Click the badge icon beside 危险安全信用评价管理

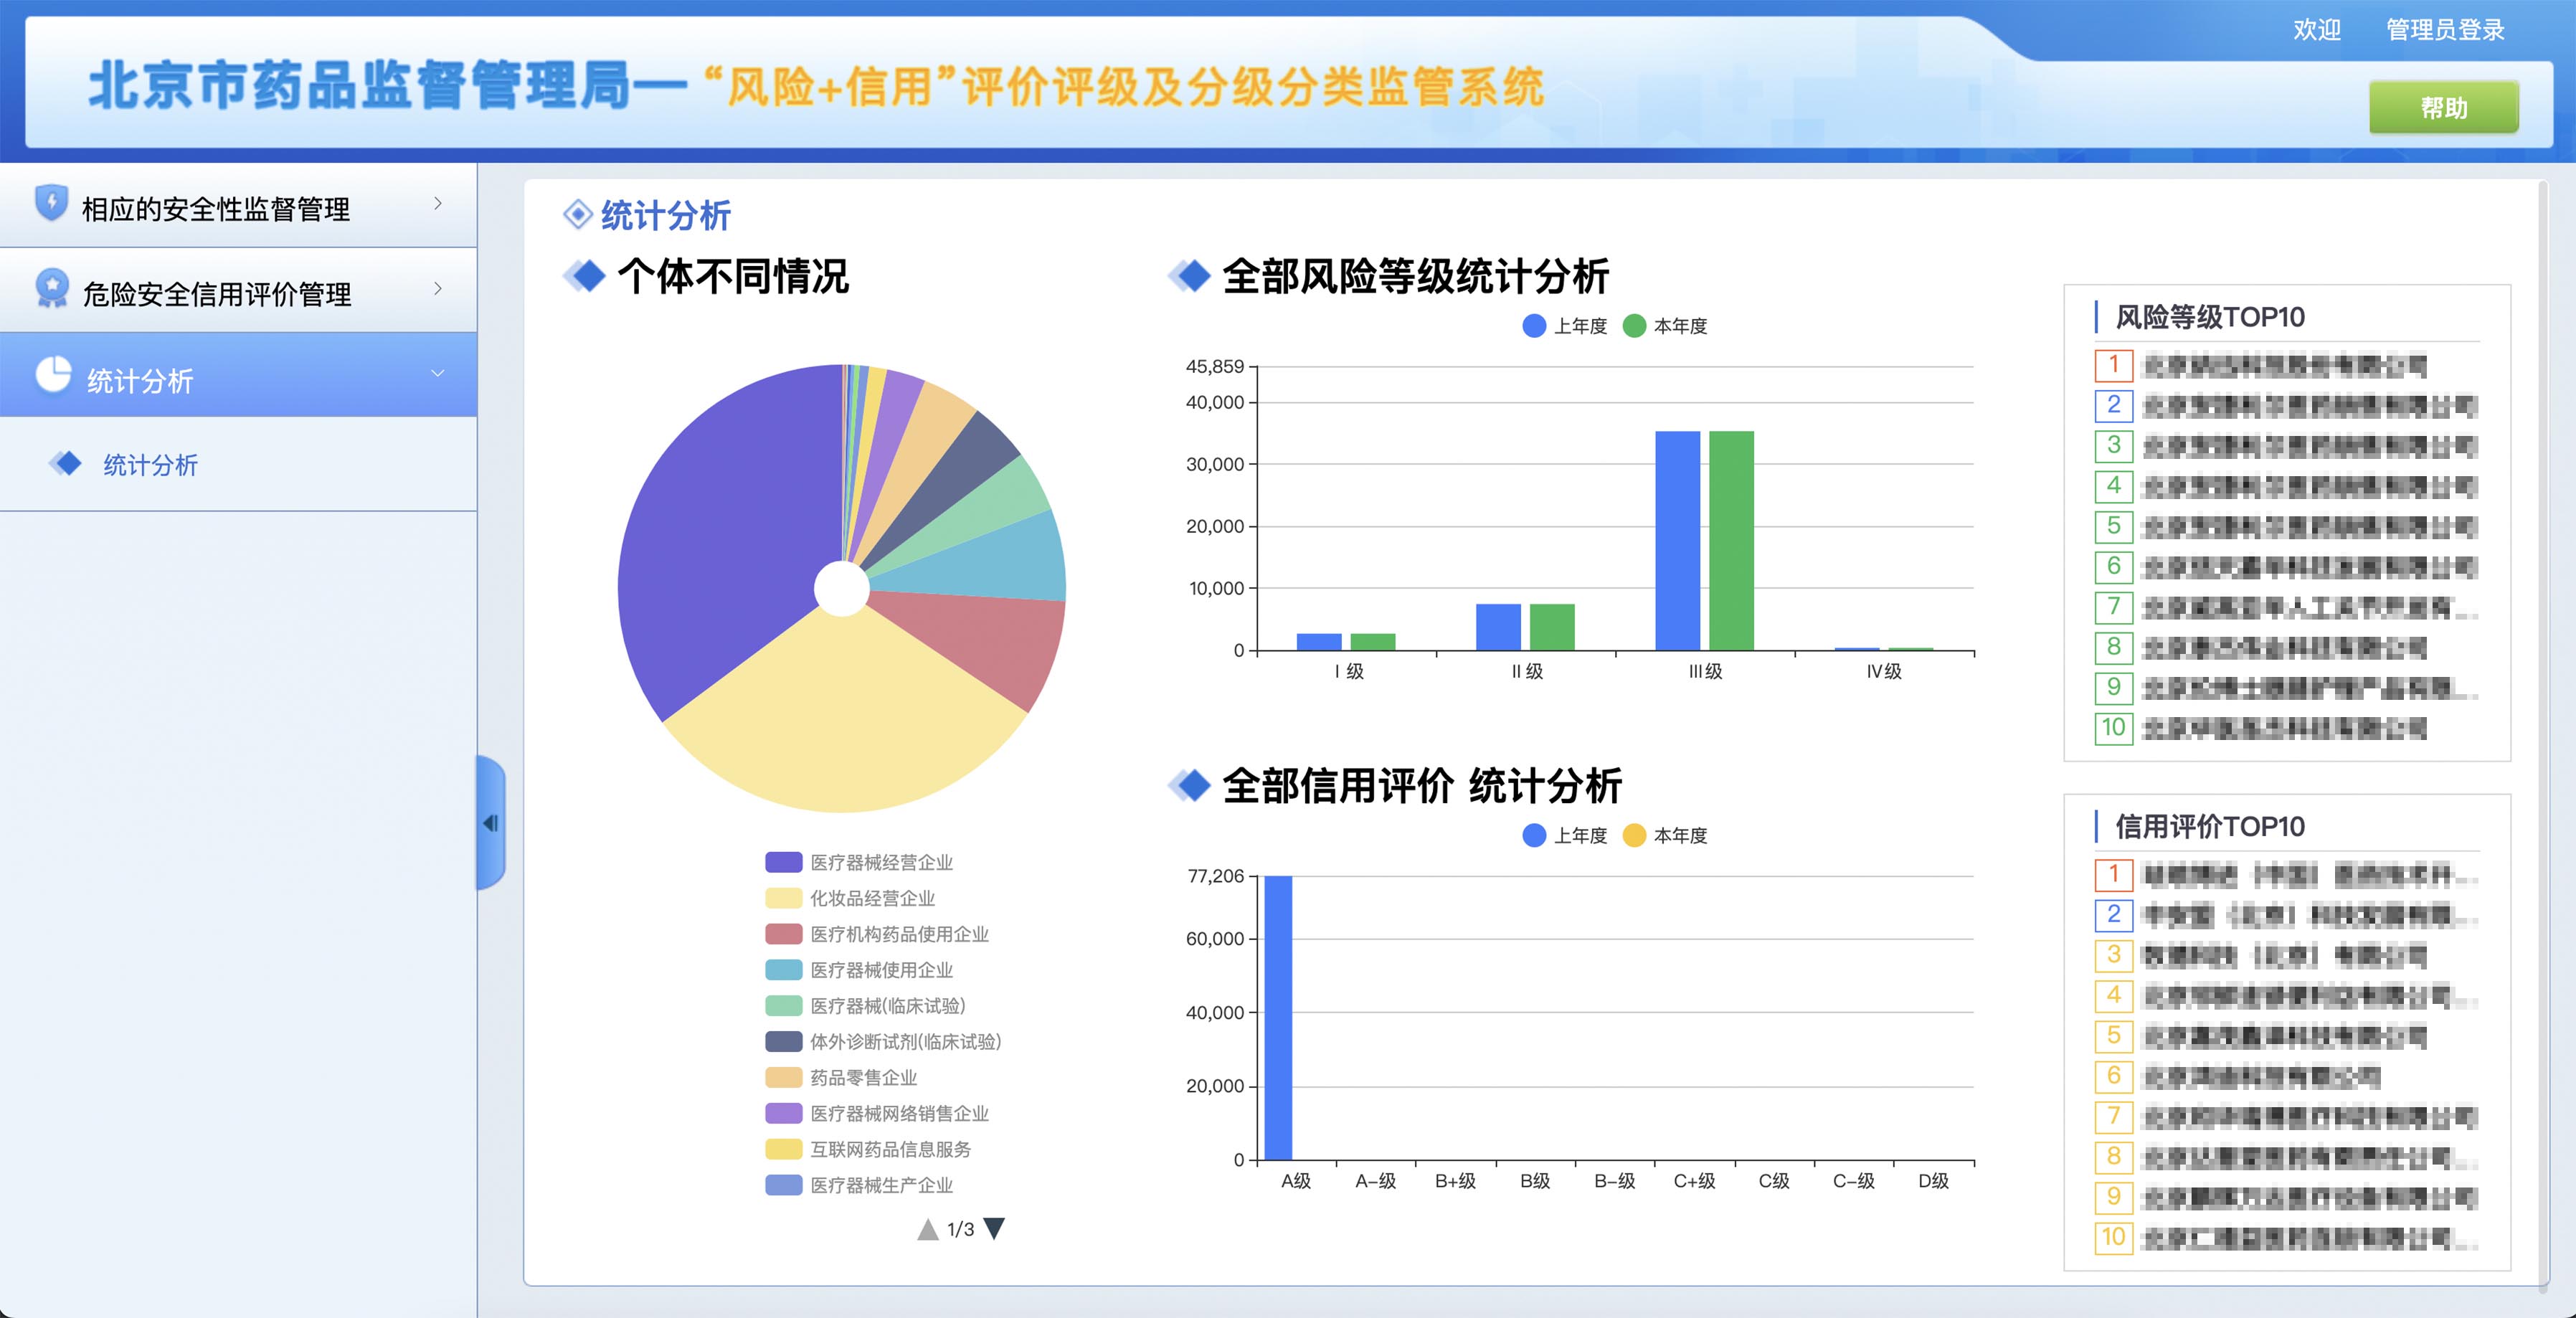coord(51,288)
